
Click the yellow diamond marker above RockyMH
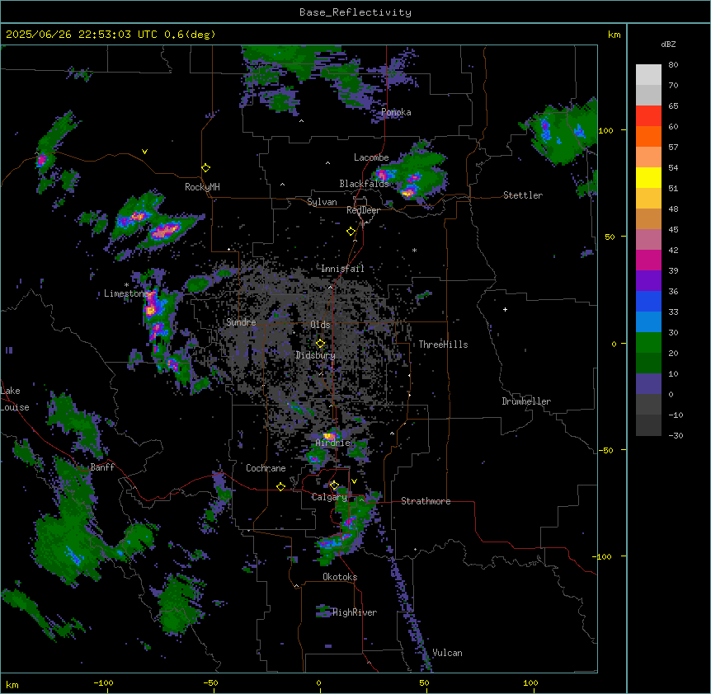[205, 168]
